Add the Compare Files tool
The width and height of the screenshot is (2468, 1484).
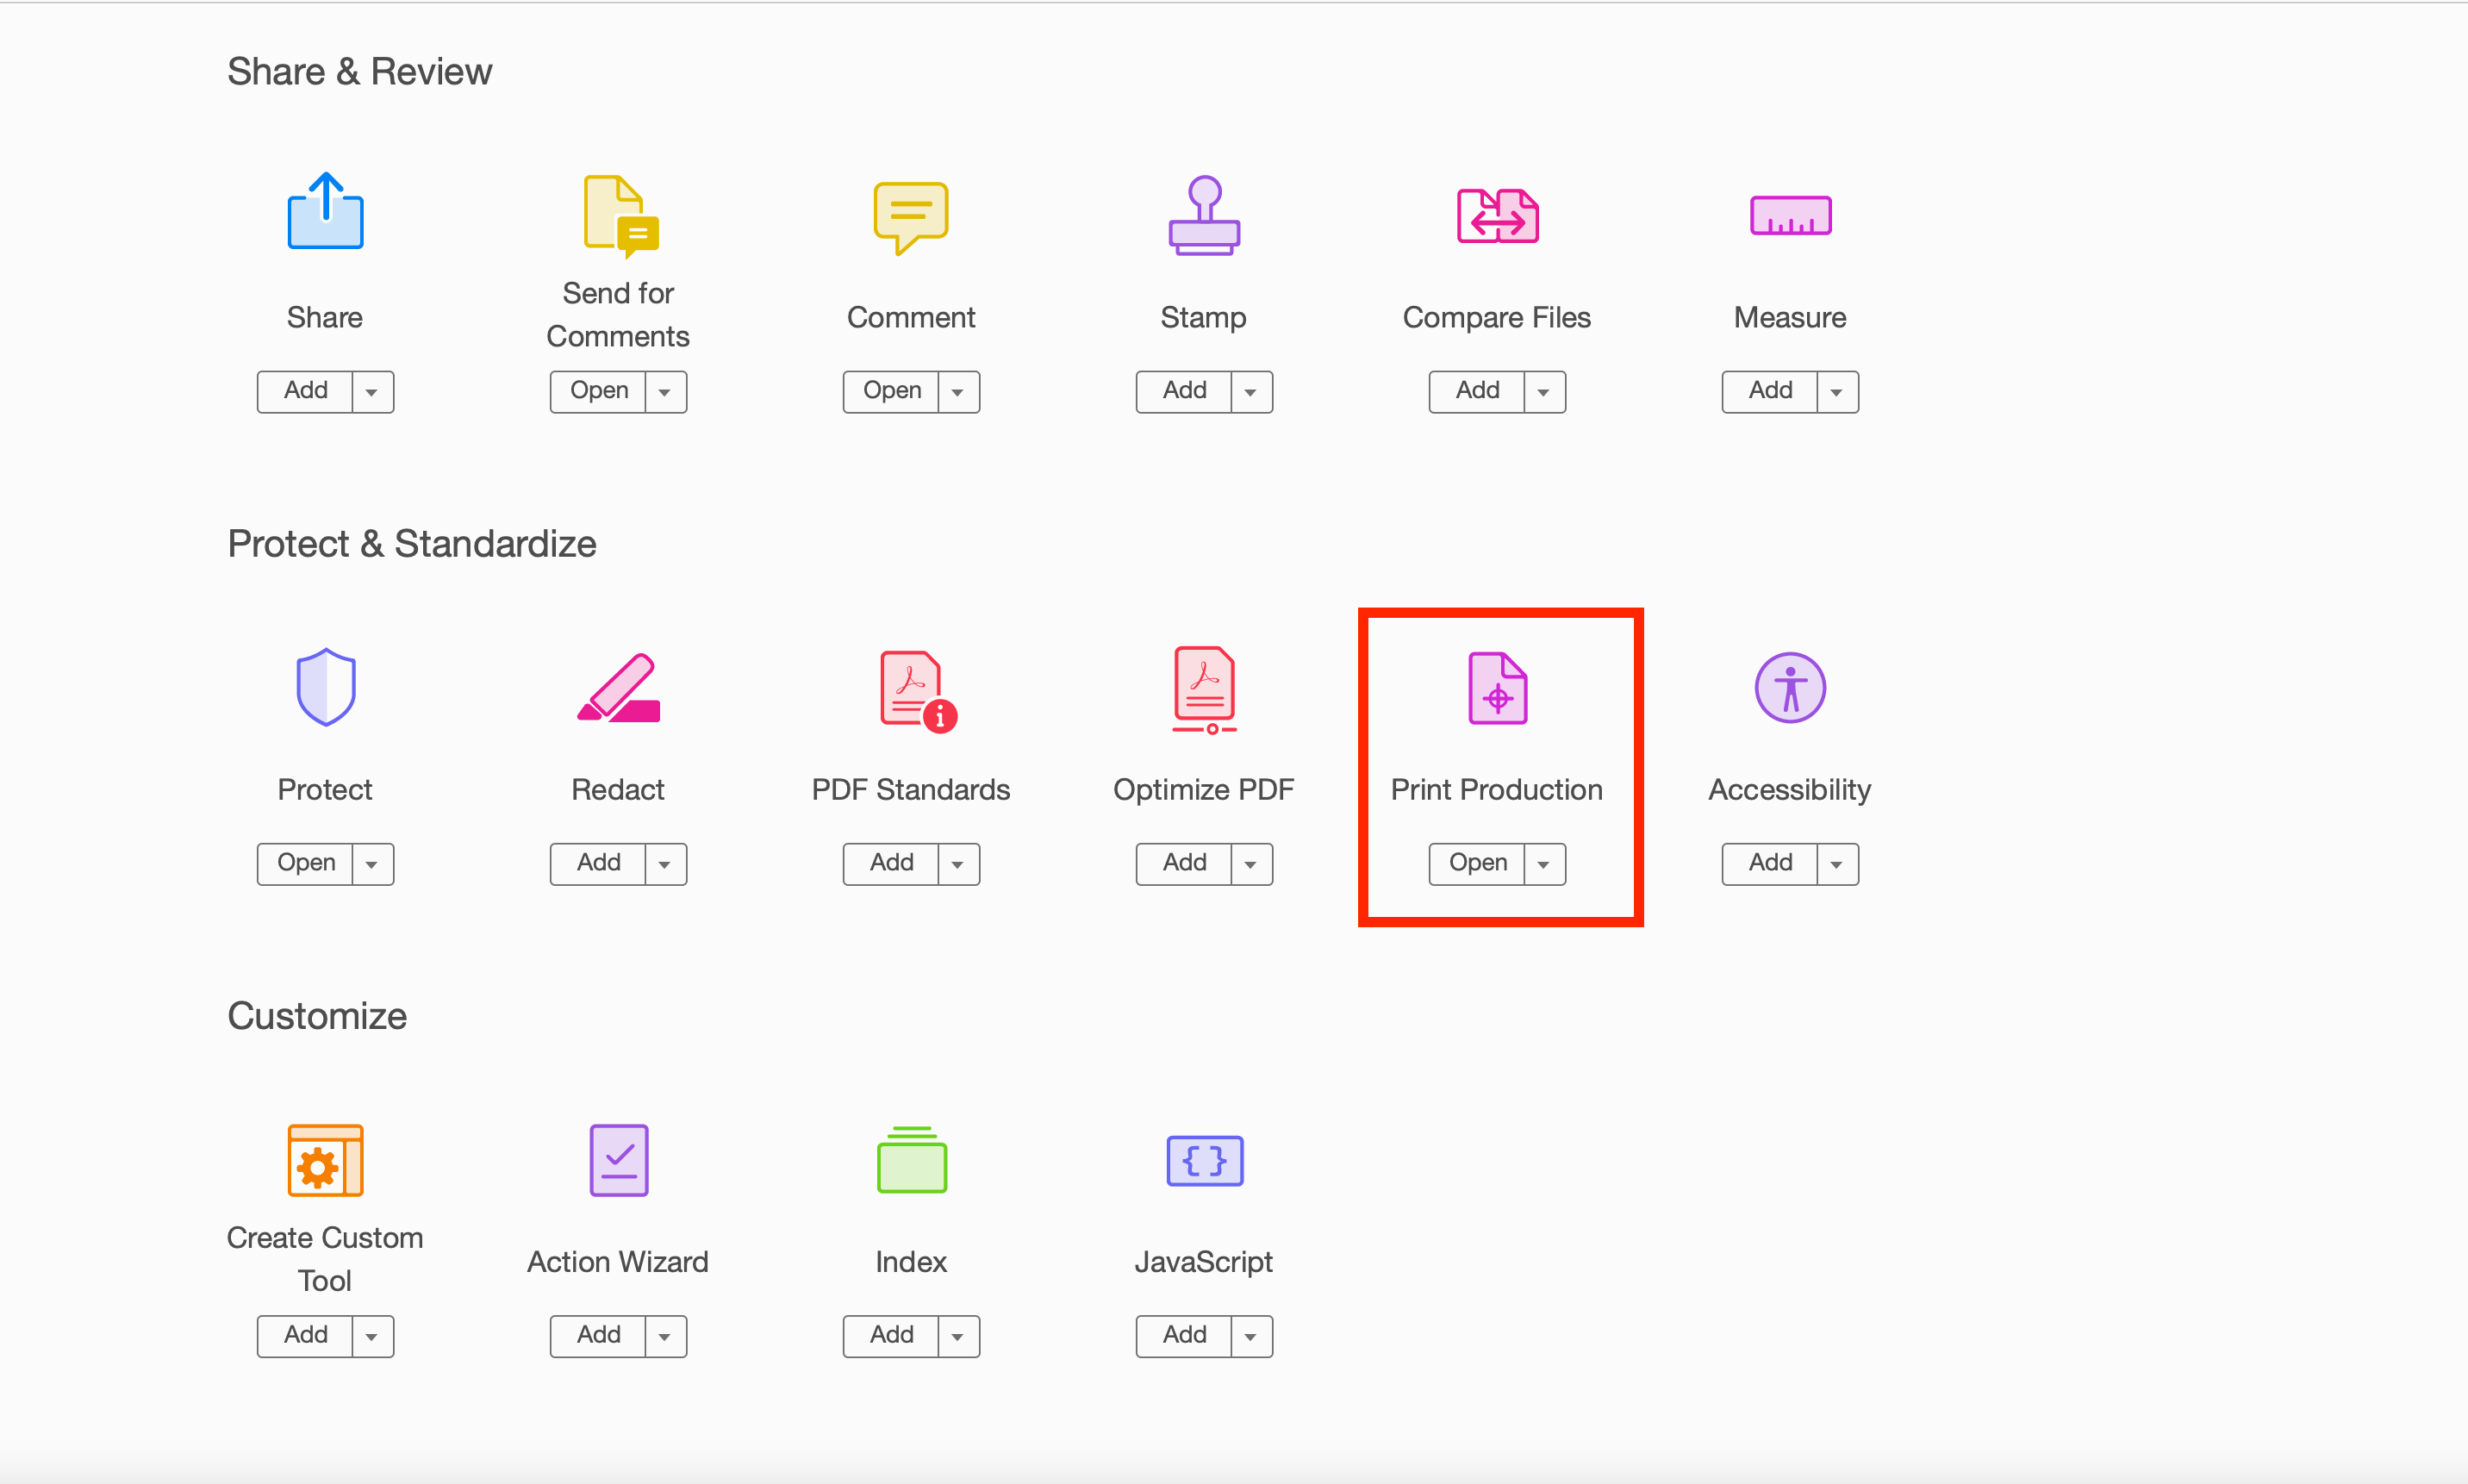point(1477,391)
